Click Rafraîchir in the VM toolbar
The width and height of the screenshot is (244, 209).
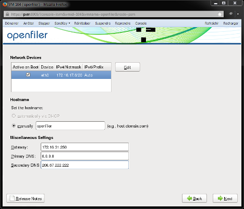point(212,24)
